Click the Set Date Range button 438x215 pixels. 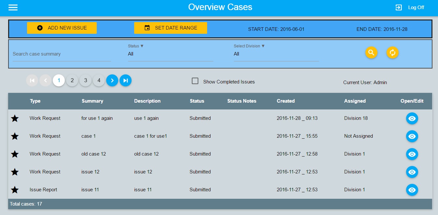pyautogui.click(x=171, y=28)
